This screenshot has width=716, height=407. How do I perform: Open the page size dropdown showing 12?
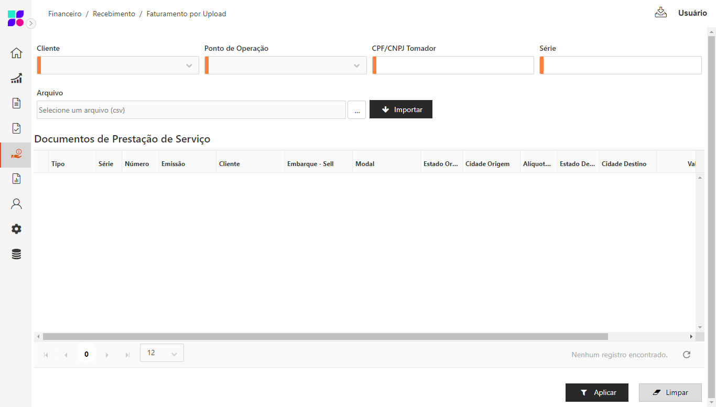click(161, 353)
